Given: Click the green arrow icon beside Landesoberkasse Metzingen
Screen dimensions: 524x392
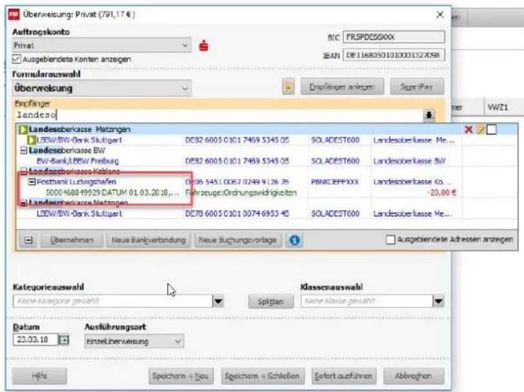Looking at the screenshot, I should click(x=23, y=129).
